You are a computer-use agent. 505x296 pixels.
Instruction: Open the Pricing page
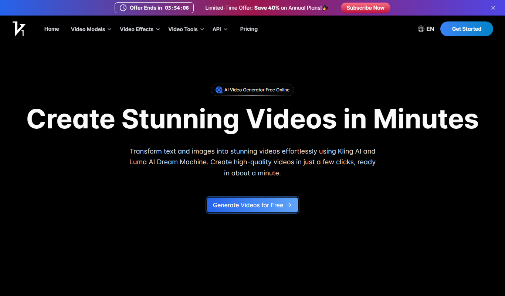[249, 29]
